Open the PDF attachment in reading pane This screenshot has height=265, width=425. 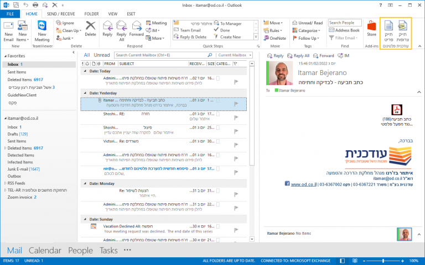tap(397, 110)
